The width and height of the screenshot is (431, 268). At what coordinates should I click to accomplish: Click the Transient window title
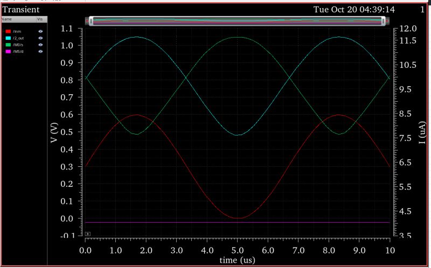(21, 10)
